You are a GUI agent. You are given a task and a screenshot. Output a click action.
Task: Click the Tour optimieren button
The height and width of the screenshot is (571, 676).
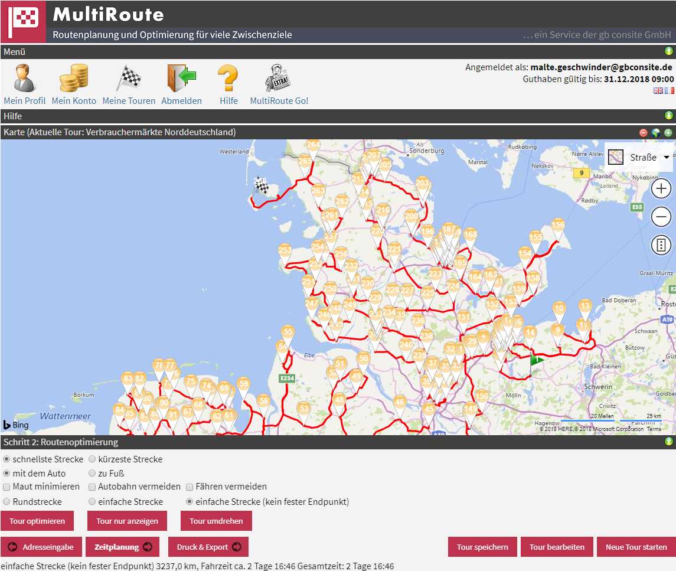37,521
